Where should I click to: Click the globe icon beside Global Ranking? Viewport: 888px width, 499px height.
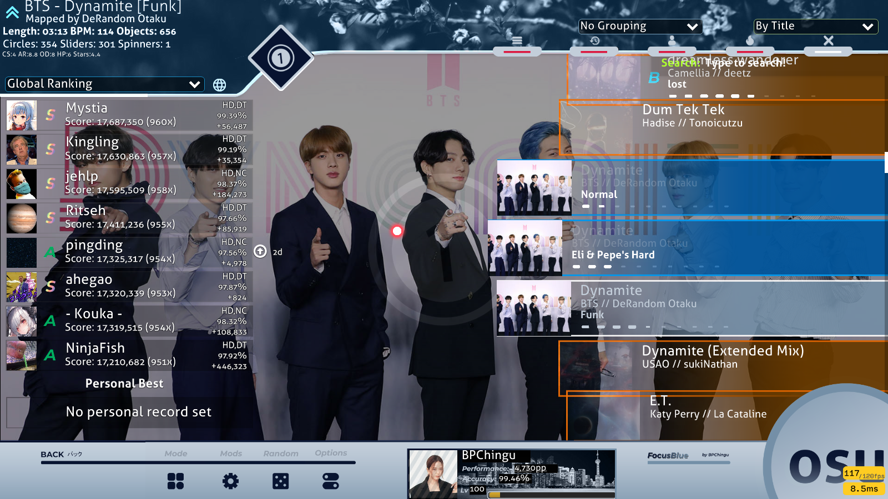tap(219, 85)
